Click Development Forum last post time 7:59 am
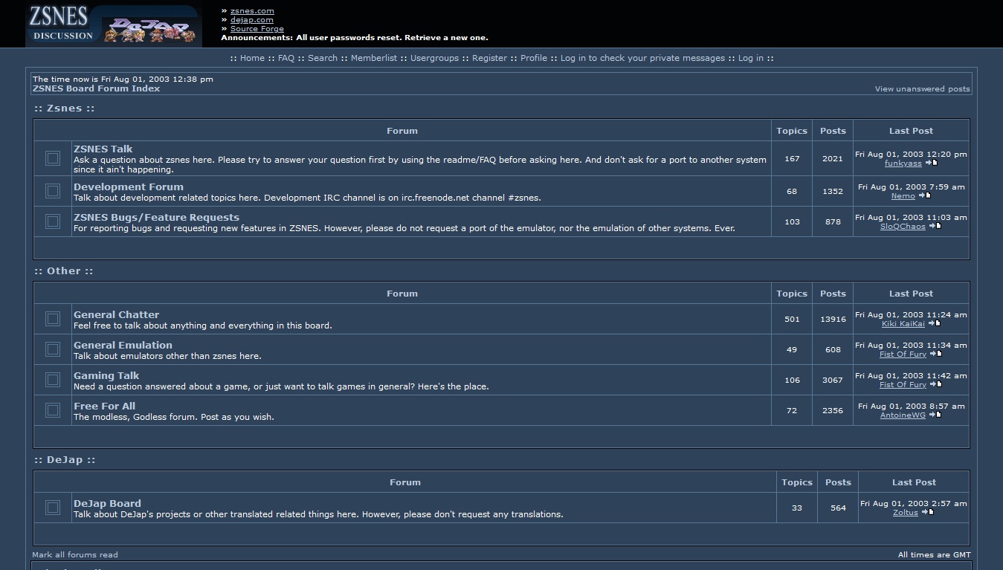 (x=911, y=187)
